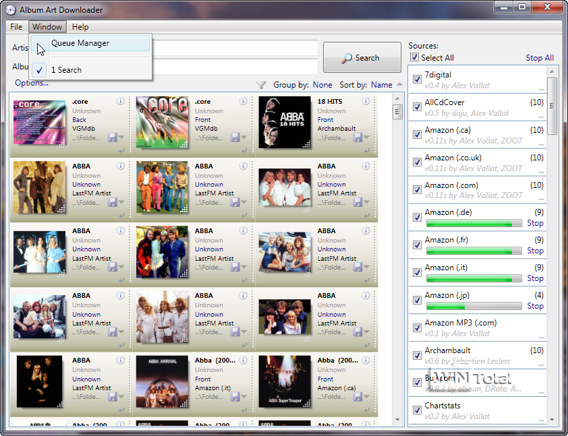Open save dropdown arrow on .core Back result

121,137
